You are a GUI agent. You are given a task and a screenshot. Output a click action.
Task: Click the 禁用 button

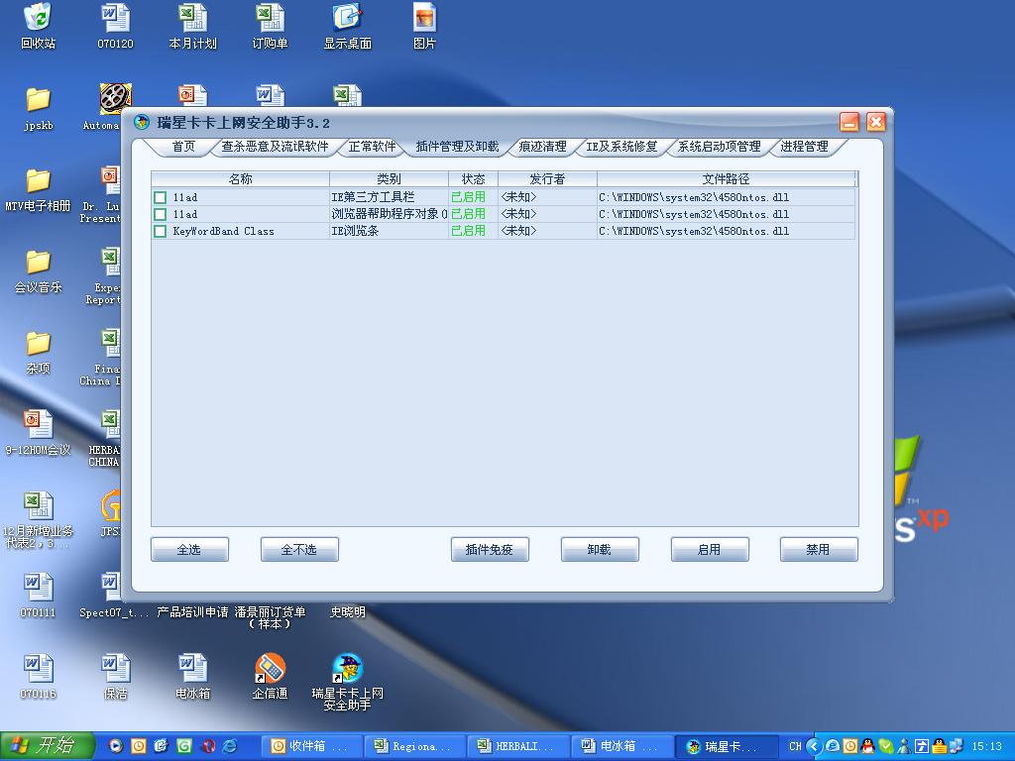[x=819, y=549]
